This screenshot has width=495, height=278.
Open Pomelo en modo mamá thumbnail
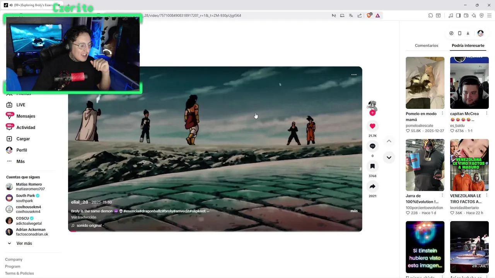pos(425,83)
